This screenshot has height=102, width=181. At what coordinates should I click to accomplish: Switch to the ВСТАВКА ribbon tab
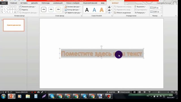pos(24,3)
